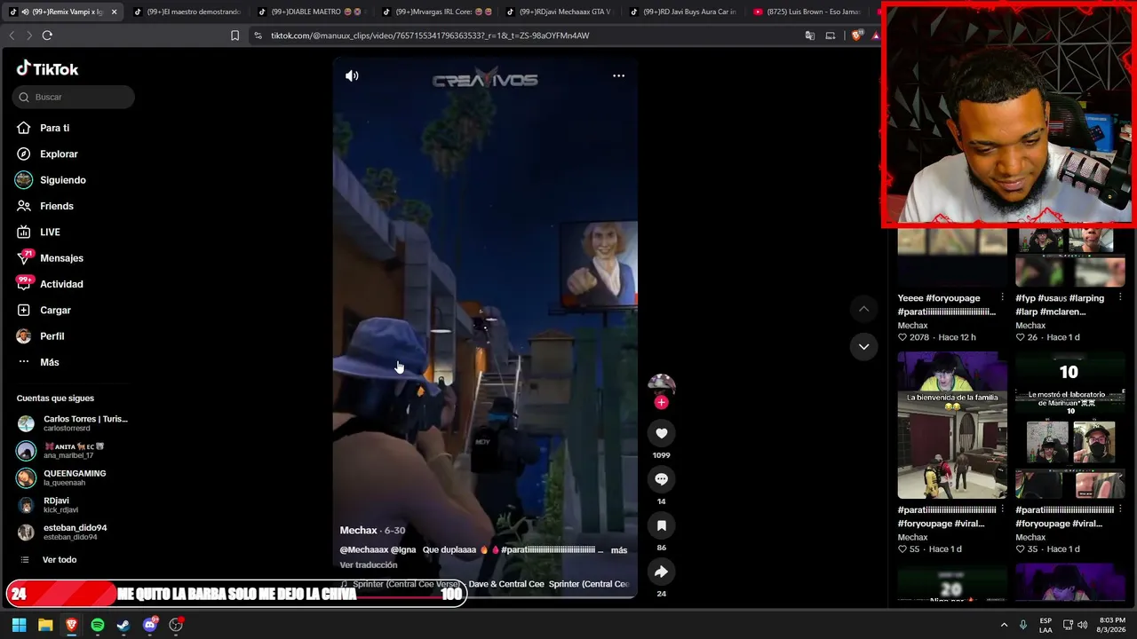Open the Mechax creator name on video

[359, 531]
